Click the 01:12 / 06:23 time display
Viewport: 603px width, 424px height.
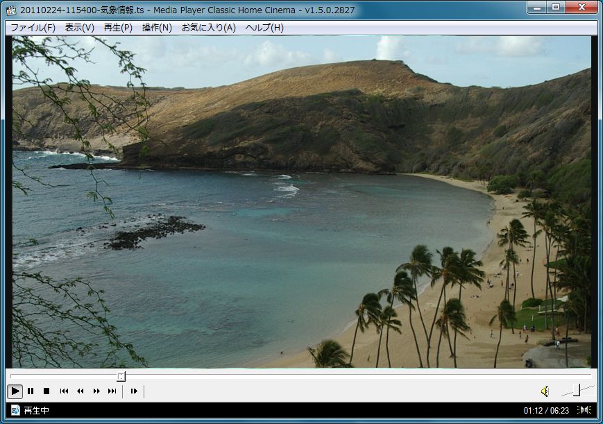(x=546, y=411)
